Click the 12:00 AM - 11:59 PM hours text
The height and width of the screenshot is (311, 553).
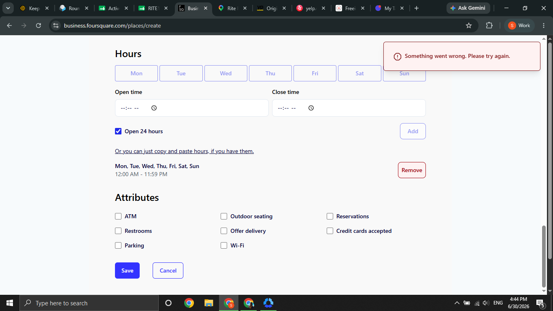tap(141, 174)
